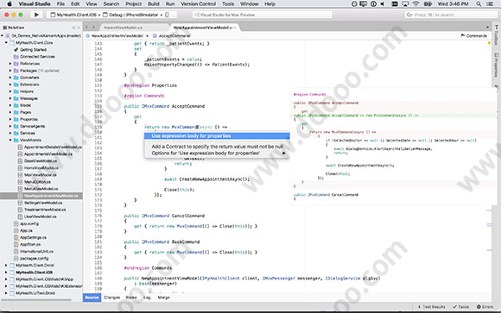Choose 'Add a Contract' quick fix option

coord(217,147)
